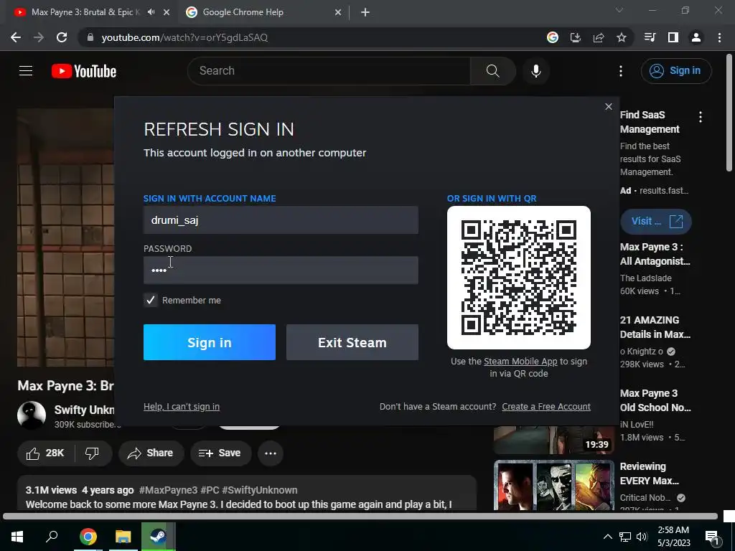This screenshot has height=551, width=735.
Task: Click the network icon in system tray
Action: (x=625, y=537)
